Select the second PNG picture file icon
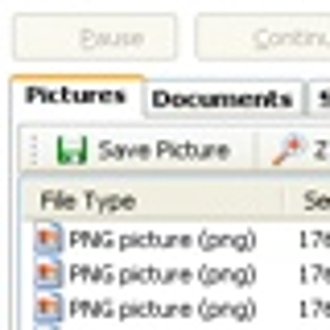Image resolution: width=330 pixels, height=330 pixels. [x=48, y=273]
